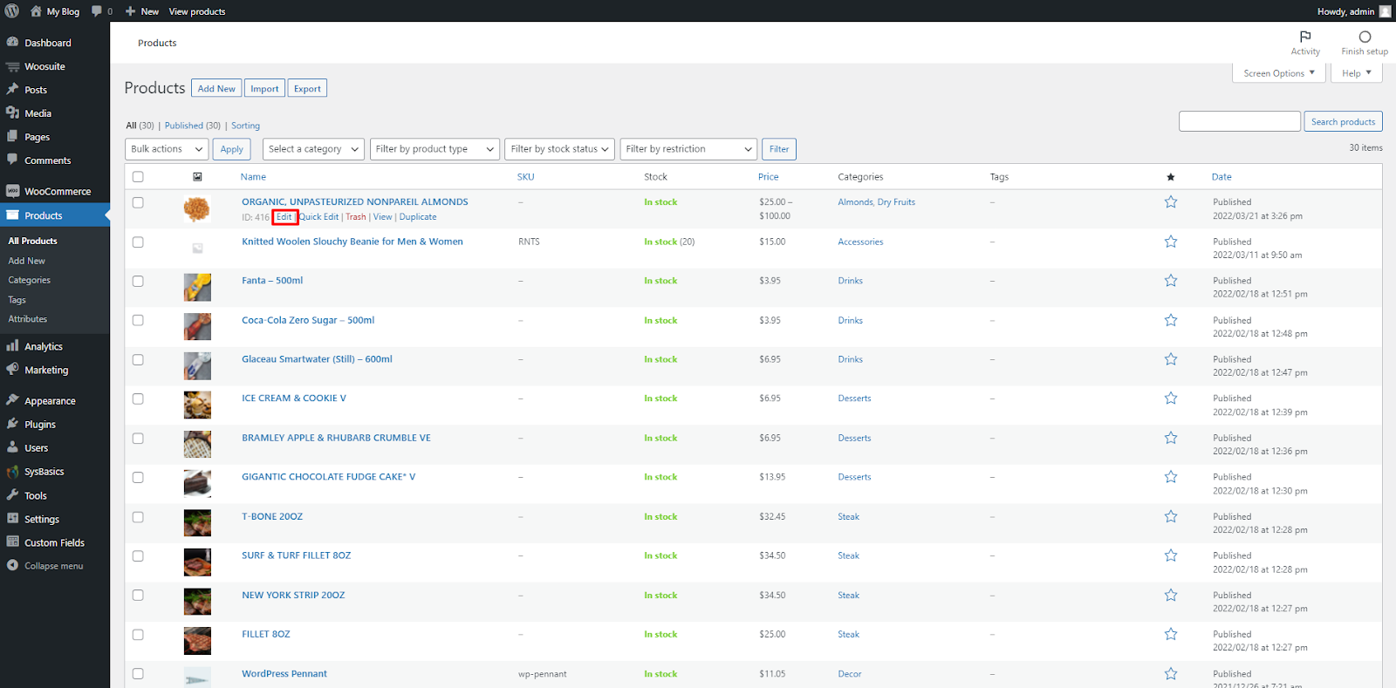
Task: Click the WooCommerce sidebar icon
Action: (12, 191)
